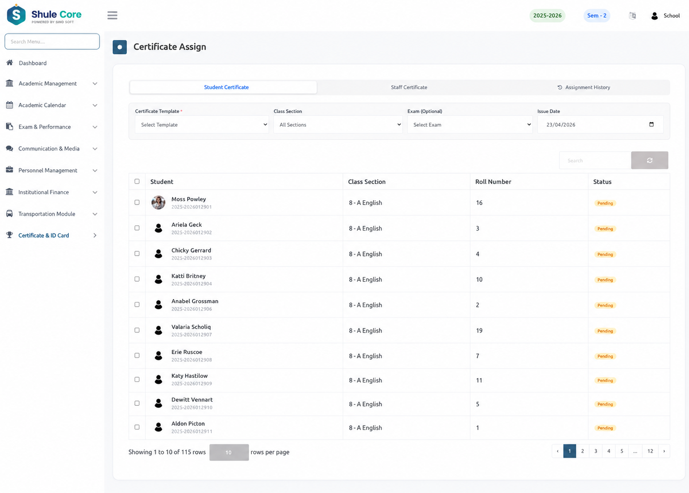Click Moss Powley's profile photo

coord(158,203)
